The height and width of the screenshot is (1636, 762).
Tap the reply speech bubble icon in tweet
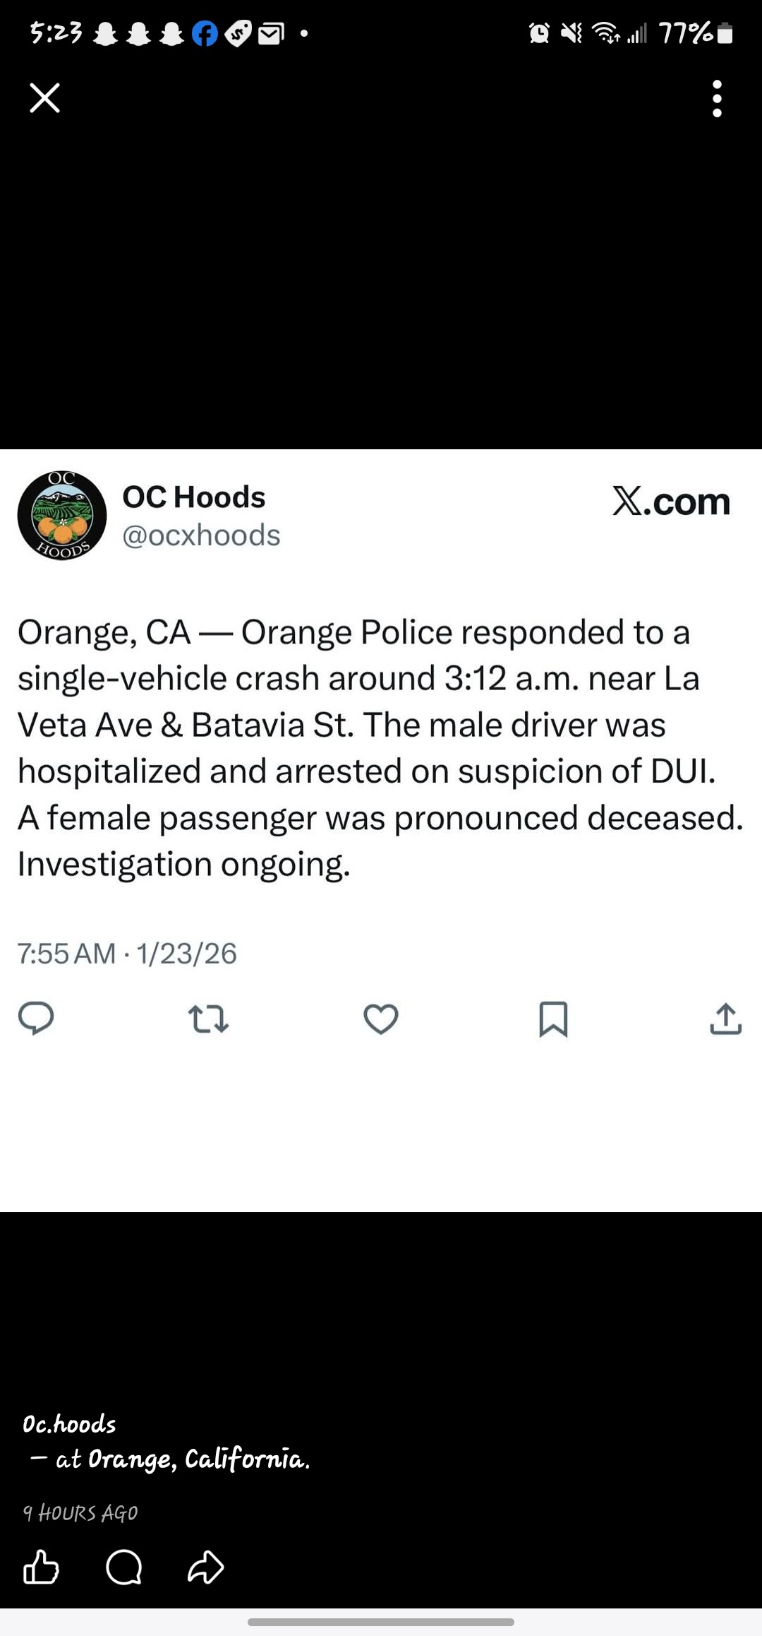pyautogui.click(x=36, y=1019)
